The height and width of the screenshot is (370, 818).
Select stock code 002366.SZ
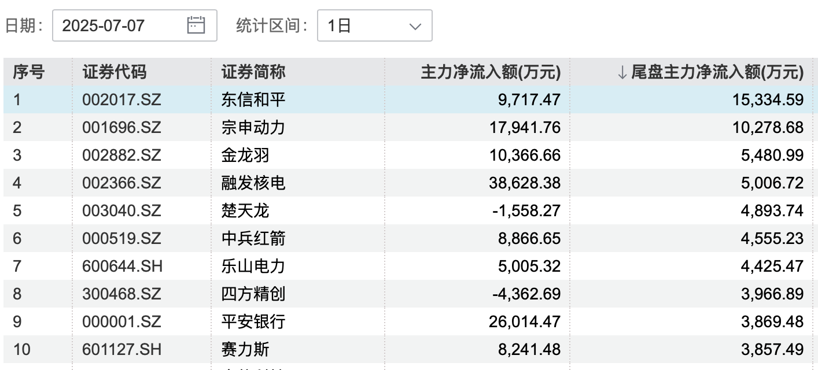[x=121, y=183]
